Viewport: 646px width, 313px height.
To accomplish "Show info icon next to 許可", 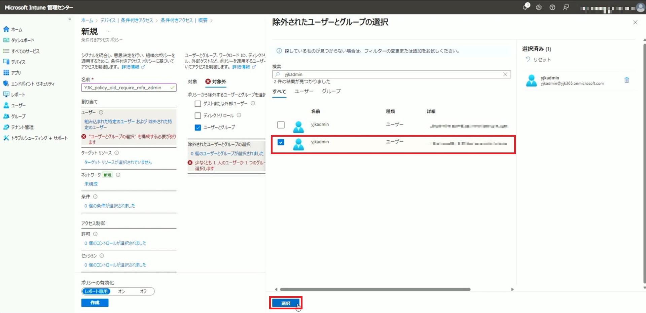I will 95,234.
